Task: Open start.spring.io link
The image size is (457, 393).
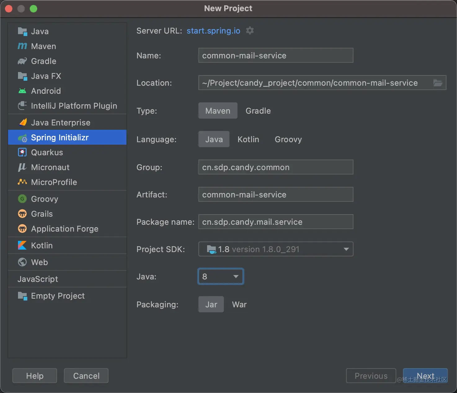Action: (213, 31)
